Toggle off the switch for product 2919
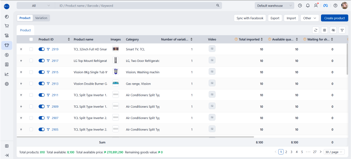Screen dimensions: 351x159 point(41,49)
